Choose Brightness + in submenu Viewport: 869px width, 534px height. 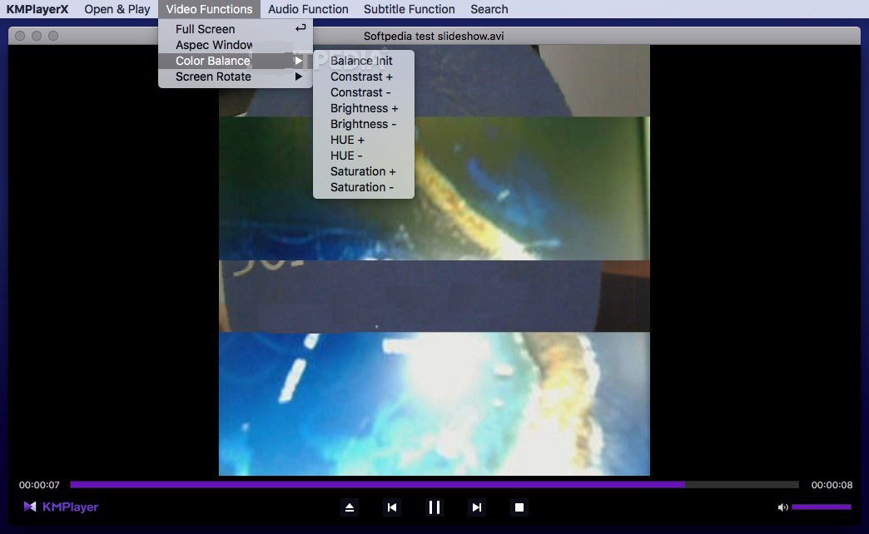click(364, 108)
